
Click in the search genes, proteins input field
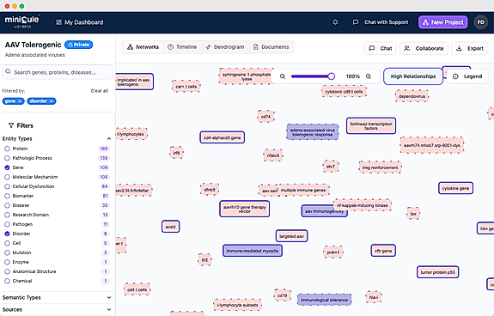coord(57,72)
